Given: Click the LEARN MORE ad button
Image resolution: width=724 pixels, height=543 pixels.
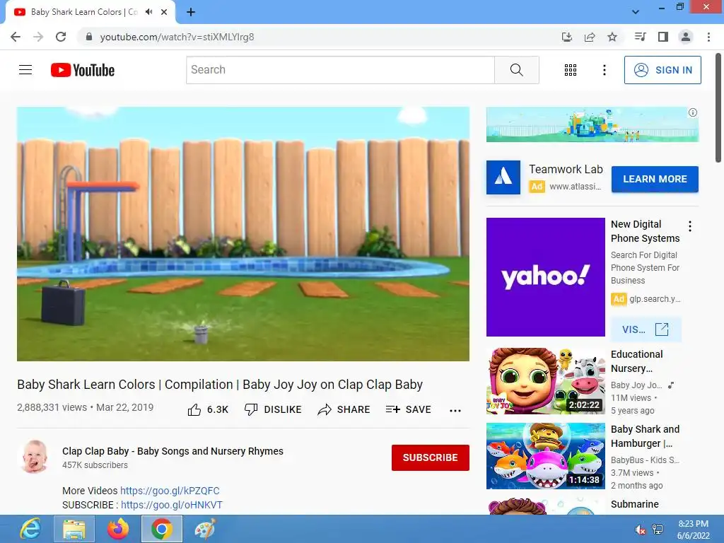Looking at the screenshot, I should pyautogui.click(x=655, y=179).
